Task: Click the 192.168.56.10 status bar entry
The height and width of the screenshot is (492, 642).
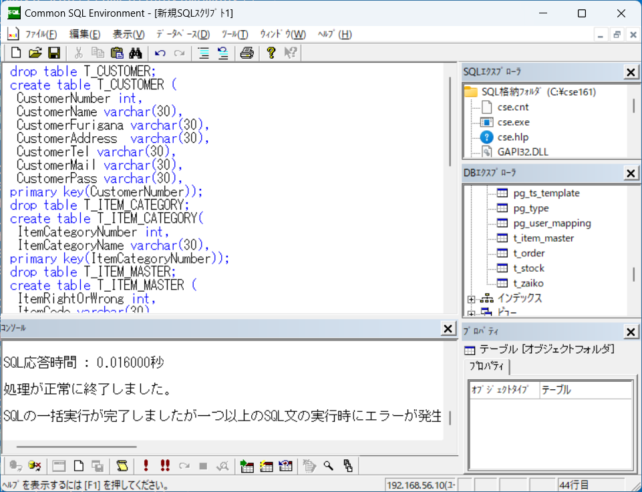Action: tap(421, 485)
